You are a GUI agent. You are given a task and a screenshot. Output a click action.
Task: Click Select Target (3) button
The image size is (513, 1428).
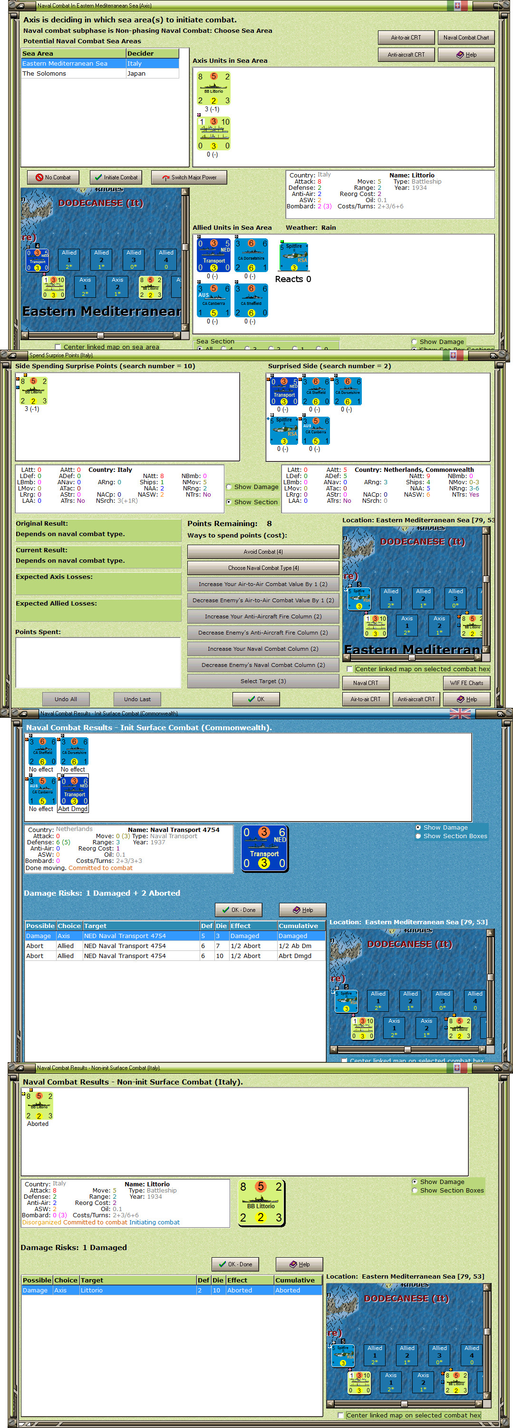(263, 681)
